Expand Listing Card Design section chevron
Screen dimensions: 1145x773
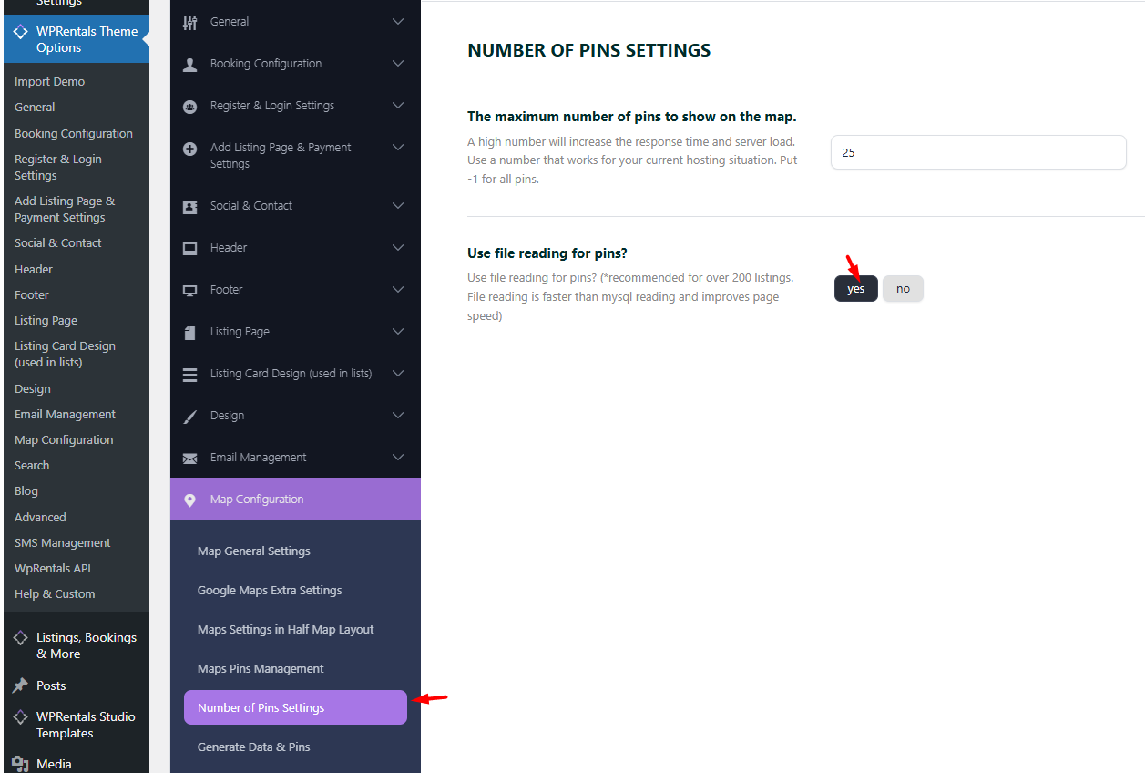398,374
